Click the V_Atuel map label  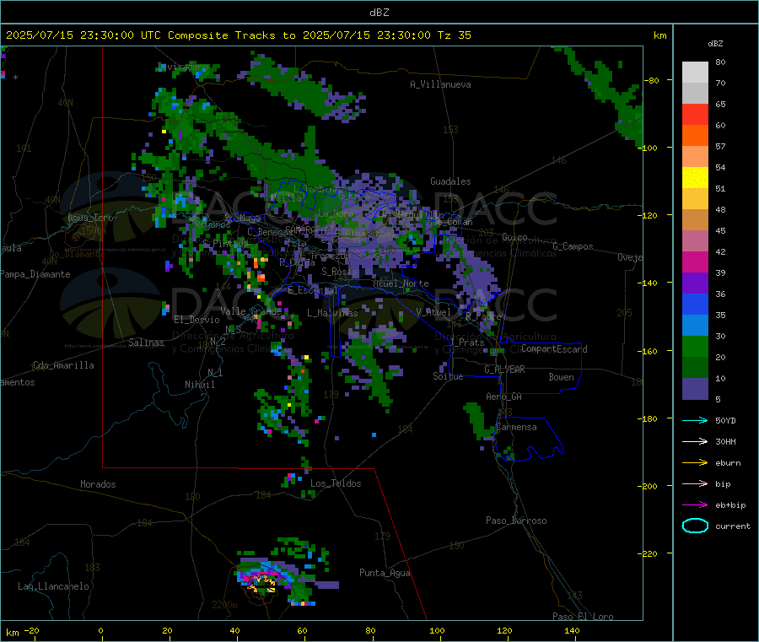click(x=433, y=312)
